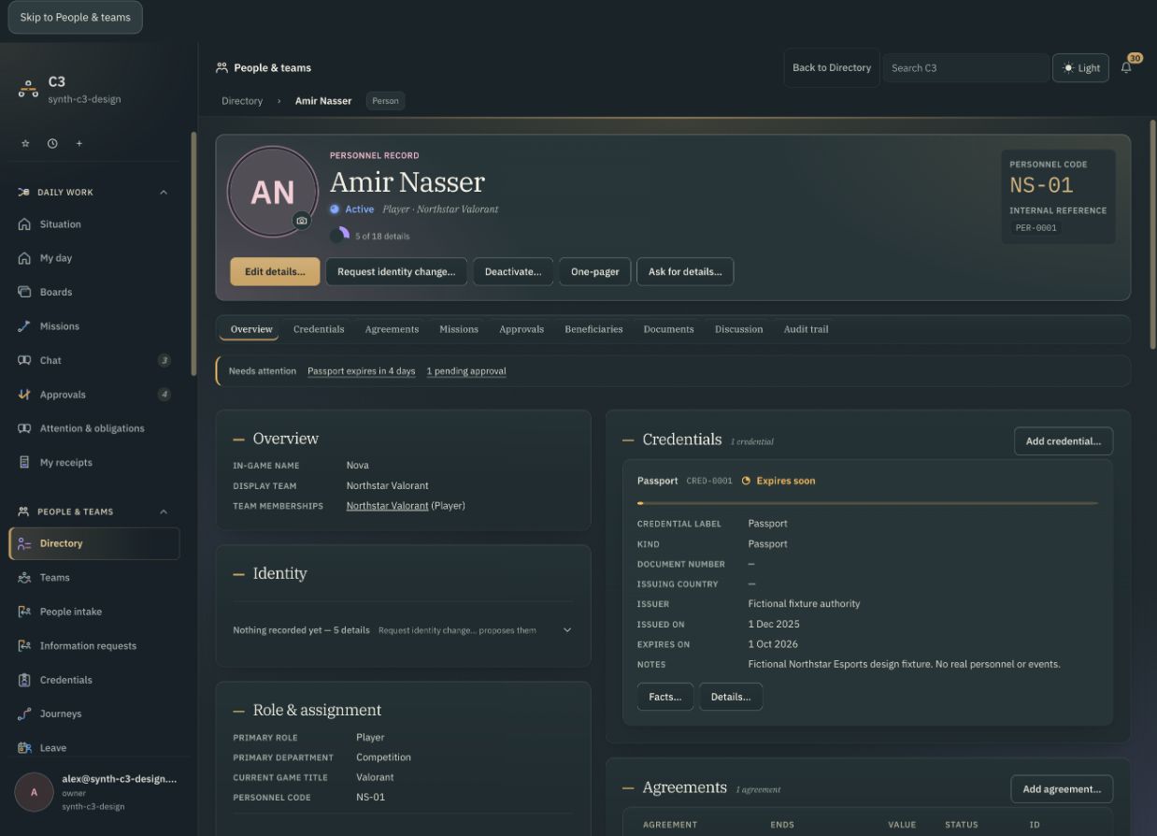
Task: Click the Back to Directory button
Action: tap(832, 67)
